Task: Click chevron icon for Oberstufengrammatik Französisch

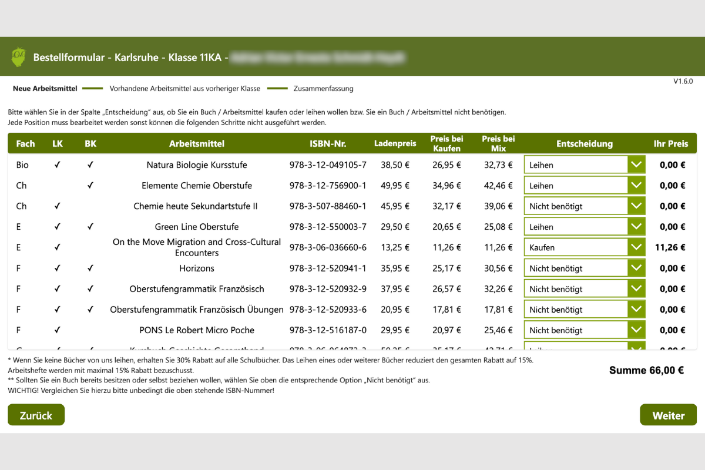Action: [636, 289]
